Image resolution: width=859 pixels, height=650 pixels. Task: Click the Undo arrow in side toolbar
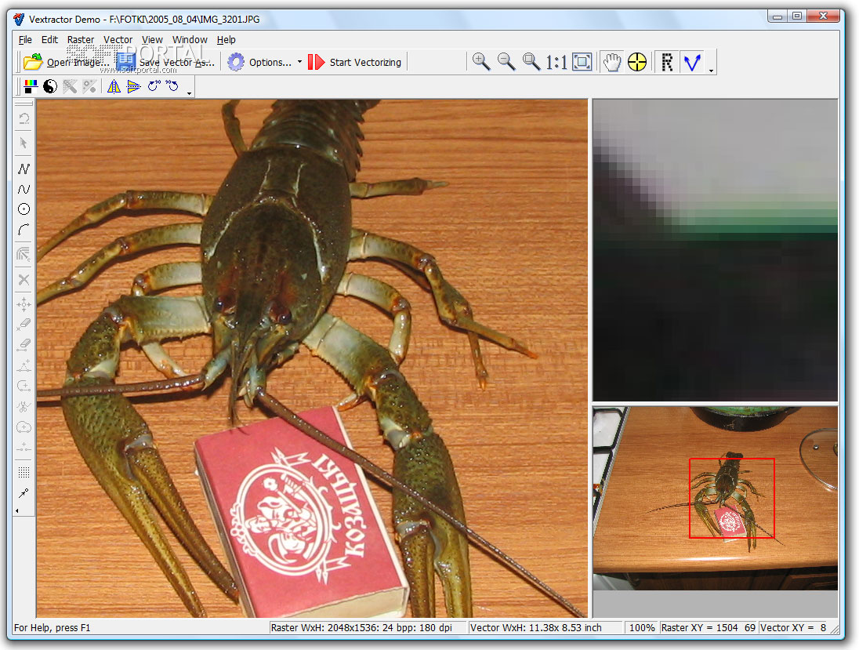coord(24,118)
